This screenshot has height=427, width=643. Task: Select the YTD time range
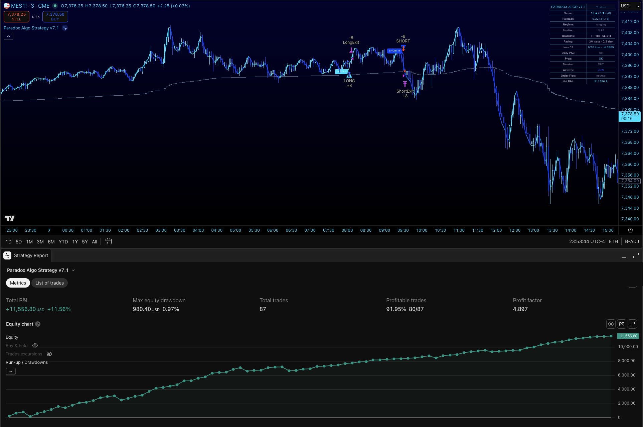63,242
